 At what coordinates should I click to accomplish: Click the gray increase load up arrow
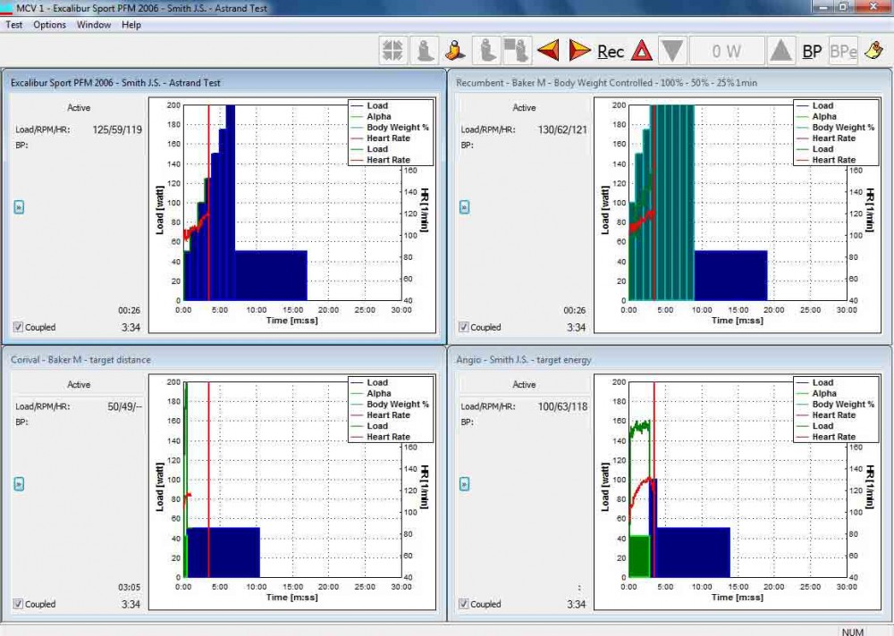(x=781, y=51)
